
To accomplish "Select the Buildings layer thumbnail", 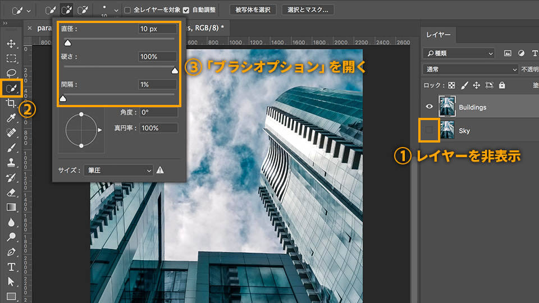I will pyautogui.click(x=447, y=107).
